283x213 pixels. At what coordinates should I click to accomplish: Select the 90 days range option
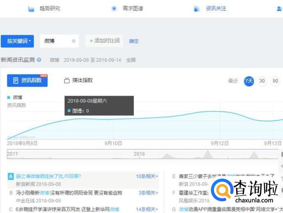coord(275,81)
